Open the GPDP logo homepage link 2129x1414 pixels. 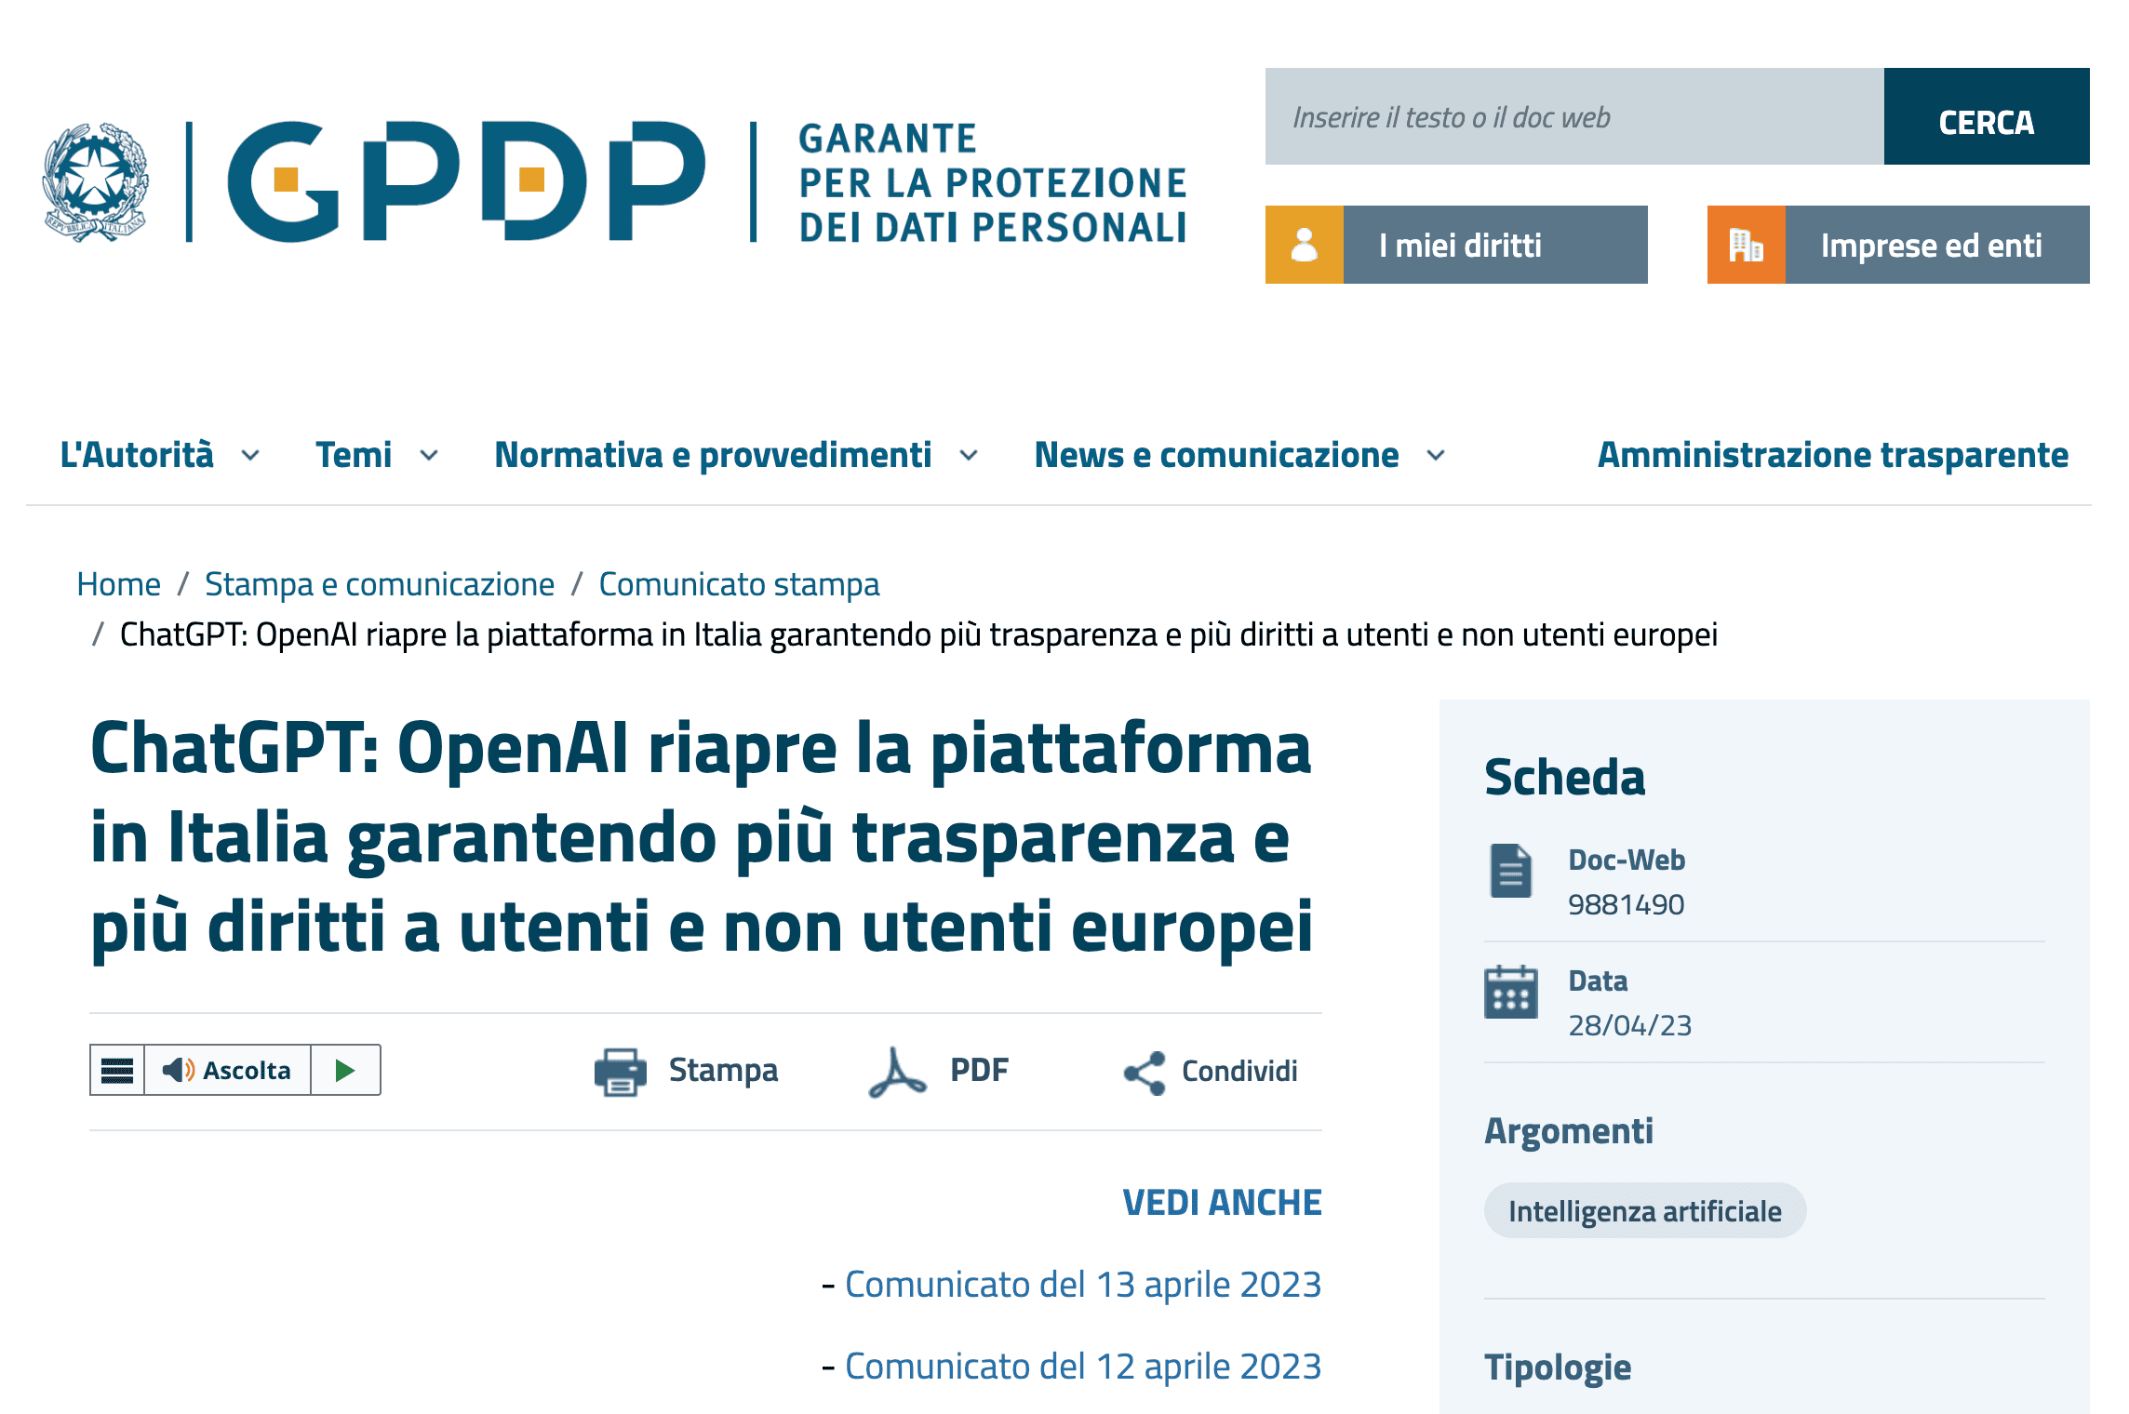[466, 181]
